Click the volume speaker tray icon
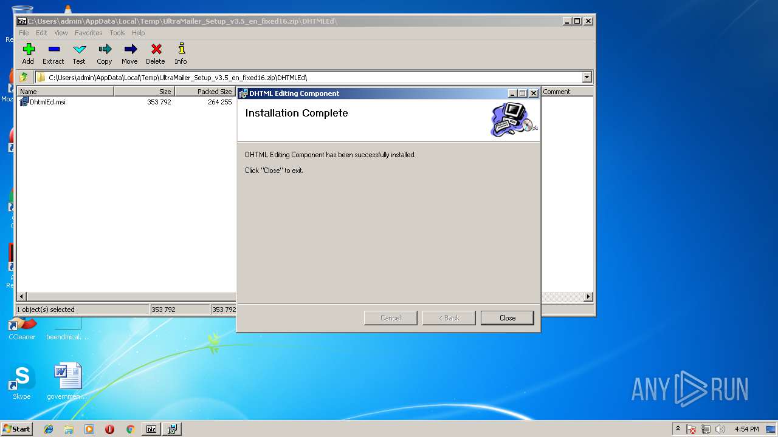 point(720,429)
